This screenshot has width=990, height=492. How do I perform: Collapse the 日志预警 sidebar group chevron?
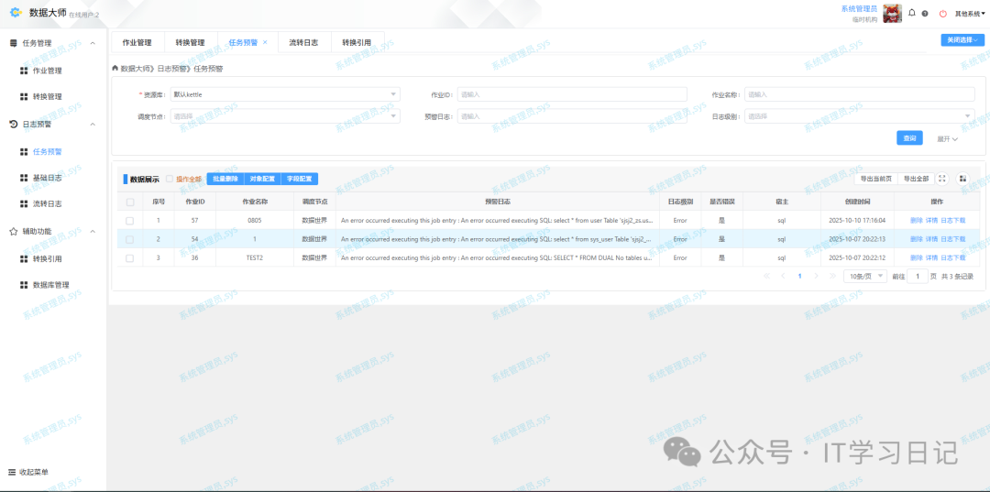pyautogui.click(x=93, y=125)
